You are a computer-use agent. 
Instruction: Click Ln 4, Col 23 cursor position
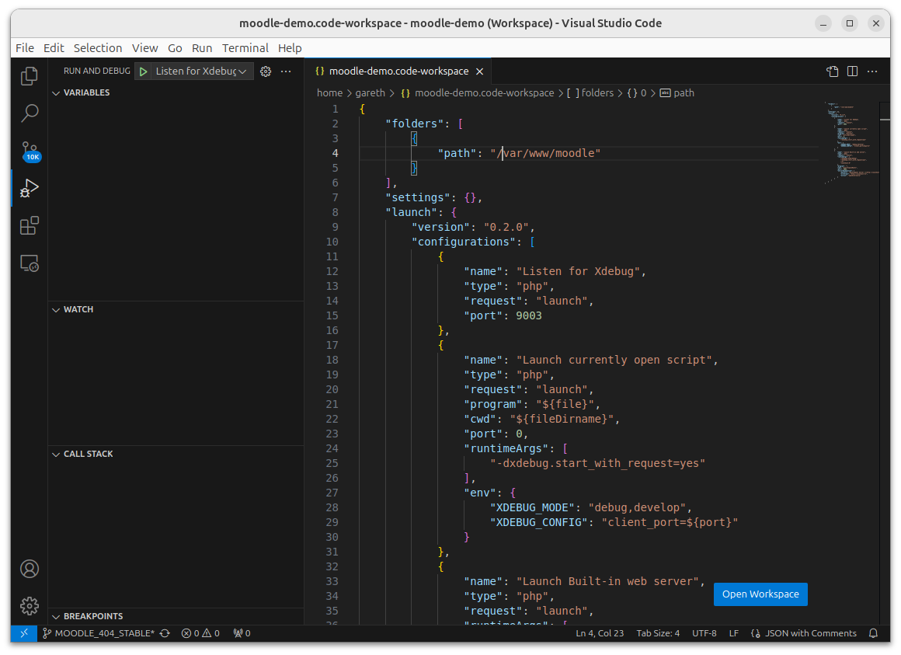[x=600, y=633]
